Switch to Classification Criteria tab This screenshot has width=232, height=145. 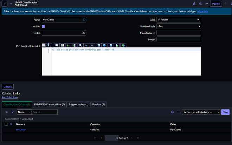[x=17, y=104]
